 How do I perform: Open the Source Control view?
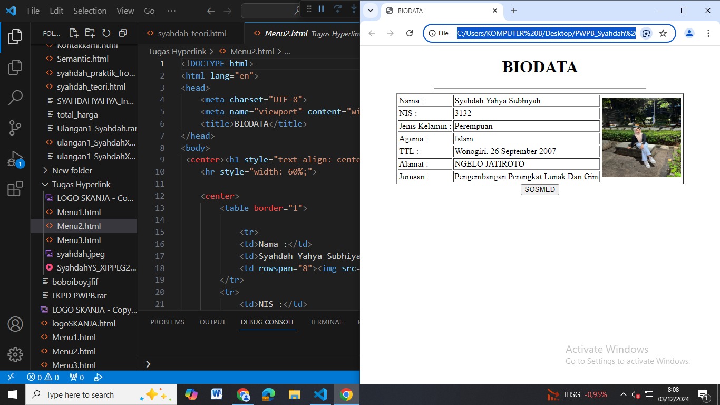click(15, 128)
